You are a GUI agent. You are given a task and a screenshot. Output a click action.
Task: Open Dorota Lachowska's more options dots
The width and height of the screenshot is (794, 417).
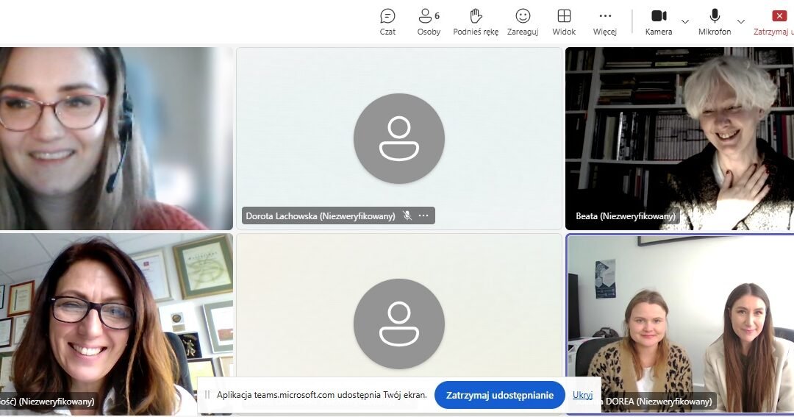click(x=423, y=215)
